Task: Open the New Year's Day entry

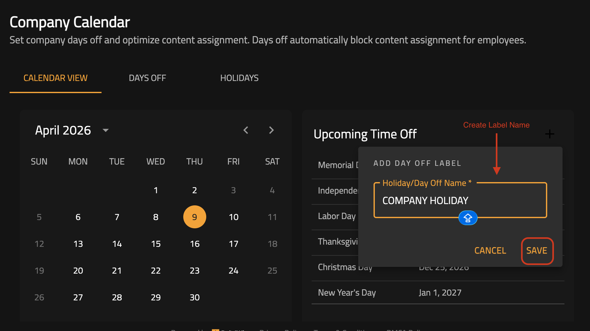Action: pyautogui.click(x=347, y=293)
